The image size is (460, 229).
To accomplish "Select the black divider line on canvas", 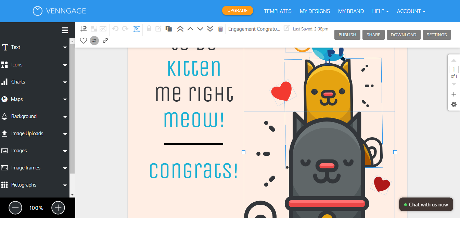I will point(194,144).
